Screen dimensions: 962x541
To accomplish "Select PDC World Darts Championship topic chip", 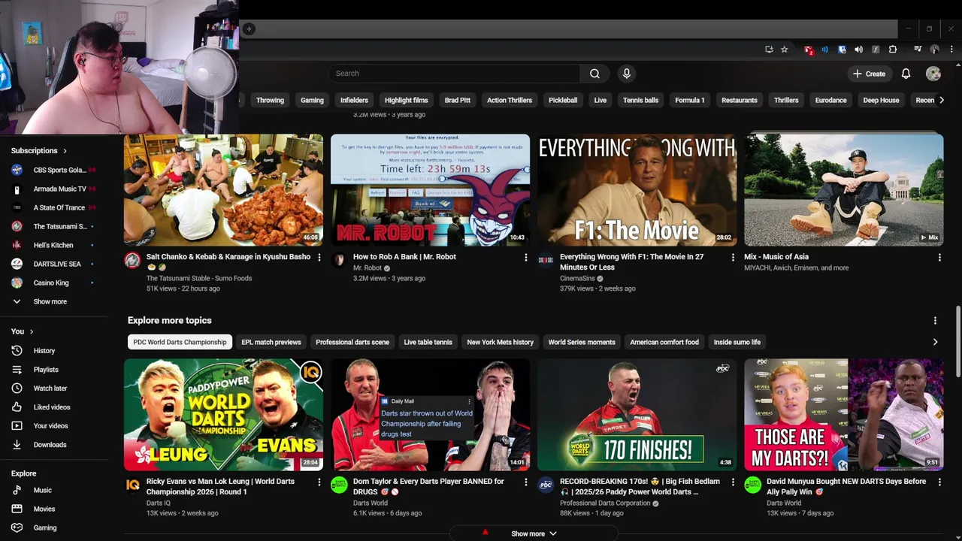I will click(180, 342).
